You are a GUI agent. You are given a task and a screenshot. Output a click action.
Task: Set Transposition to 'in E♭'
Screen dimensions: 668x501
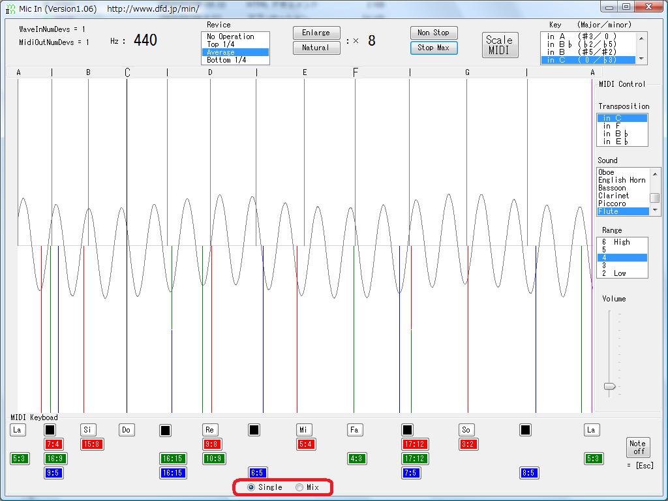[622, 142]
